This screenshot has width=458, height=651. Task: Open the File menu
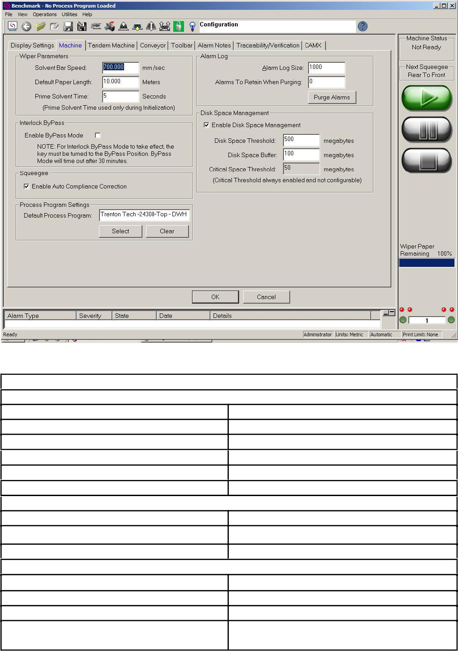(9, 14)
